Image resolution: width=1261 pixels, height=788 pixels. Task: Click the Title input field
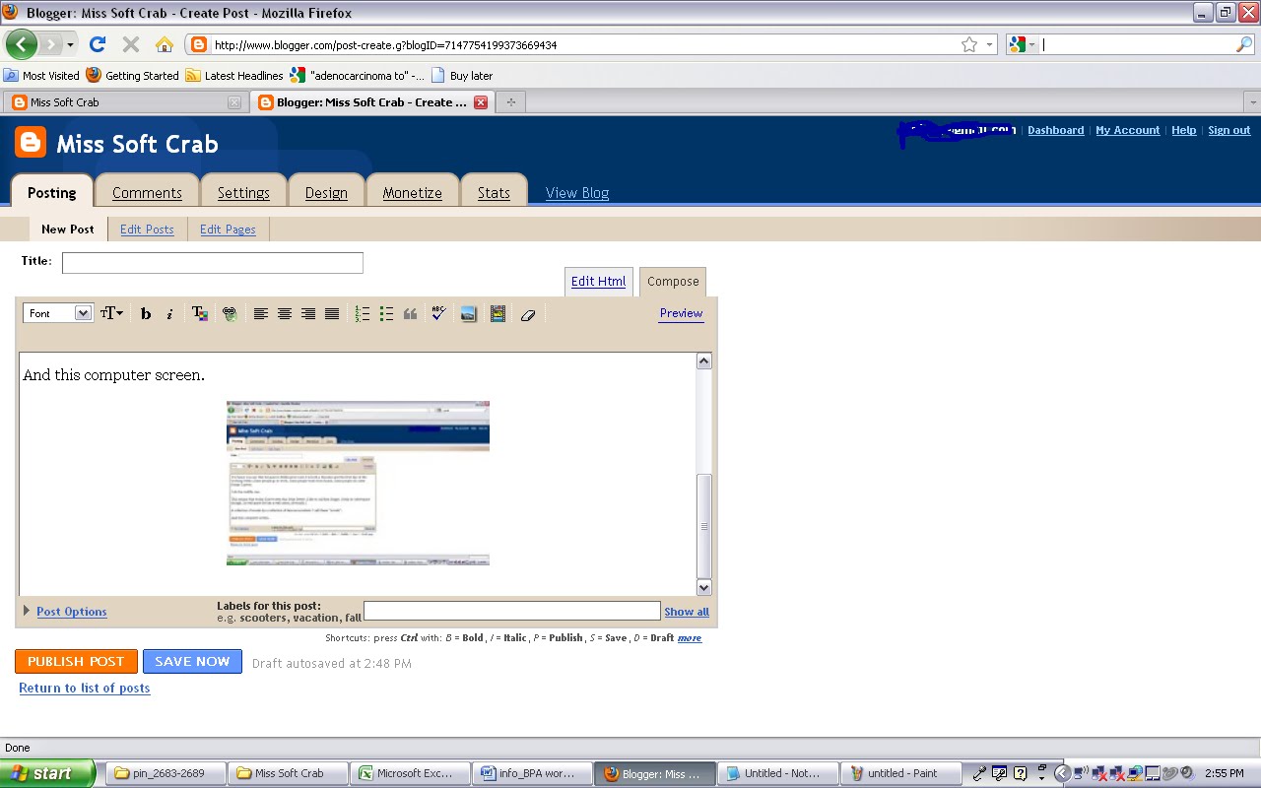click(213, 263)
